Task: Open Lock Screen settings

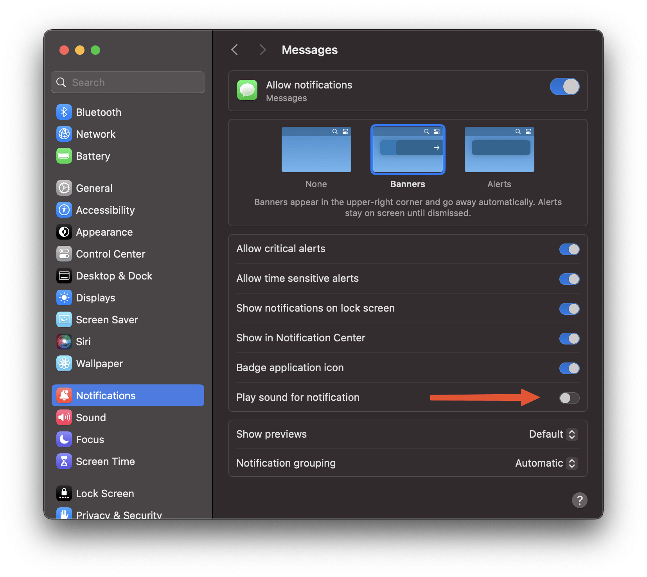Action: [104, 493]
